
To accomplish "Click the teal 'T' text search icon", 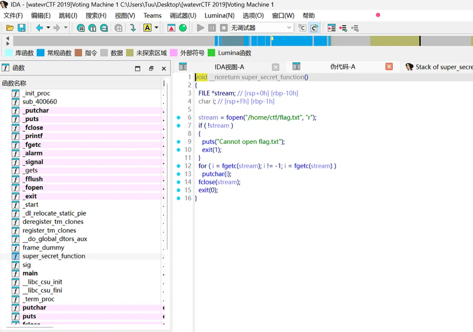I will [92, 28].
